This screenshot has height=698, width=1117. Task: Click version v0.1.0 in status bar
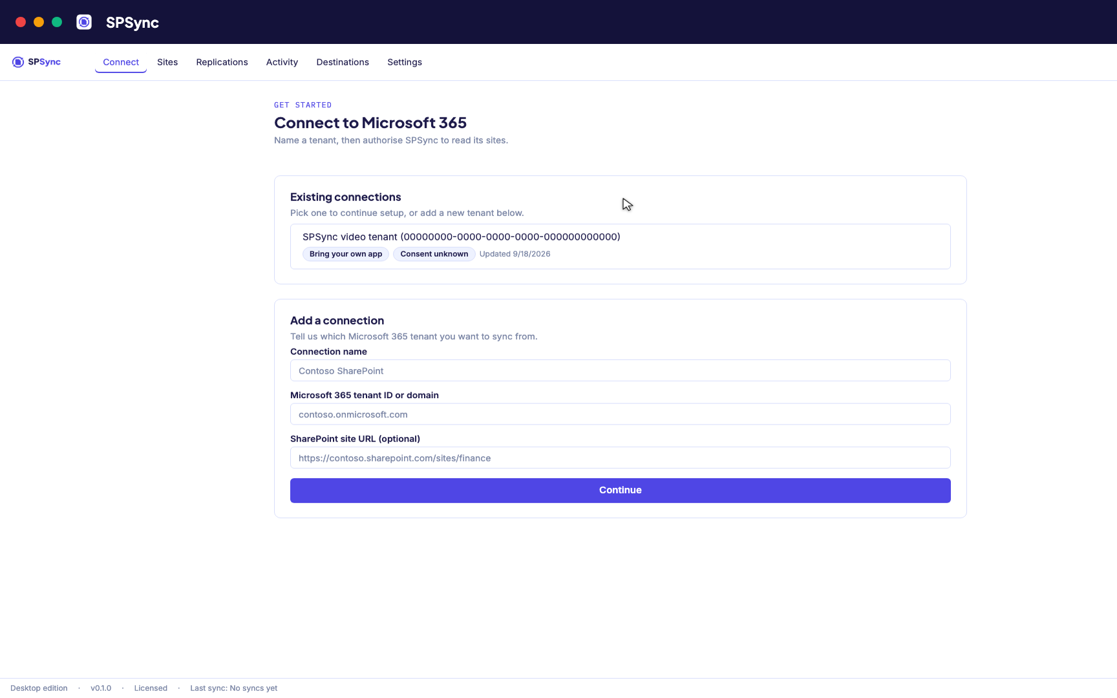[x=101, y=688]
